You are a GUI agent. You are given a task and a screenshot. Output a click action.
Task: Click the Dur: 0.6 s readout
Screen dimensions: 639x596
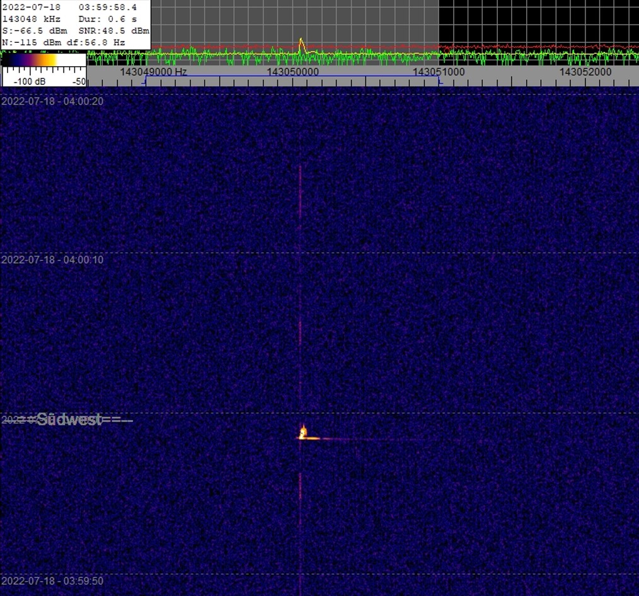click(108, 19)
